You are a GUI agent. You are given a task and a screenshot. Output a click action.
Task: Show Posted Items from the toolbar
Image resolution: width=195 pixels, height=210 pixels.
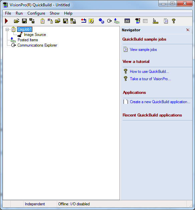point(117,21)
